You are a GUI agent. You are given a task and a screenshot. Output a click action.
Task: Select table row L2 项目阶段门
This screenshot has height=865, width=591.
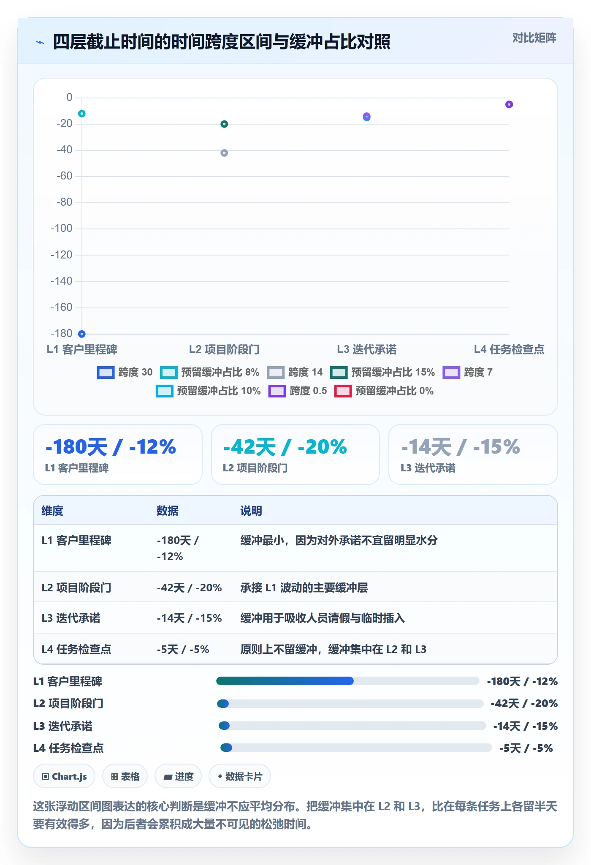tap(295, 587)
